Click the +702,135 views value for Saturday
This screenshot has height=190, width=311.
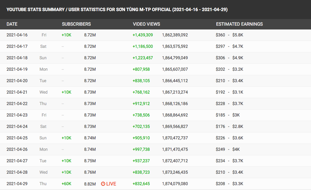pyautogui.click(x=141, y=127)
